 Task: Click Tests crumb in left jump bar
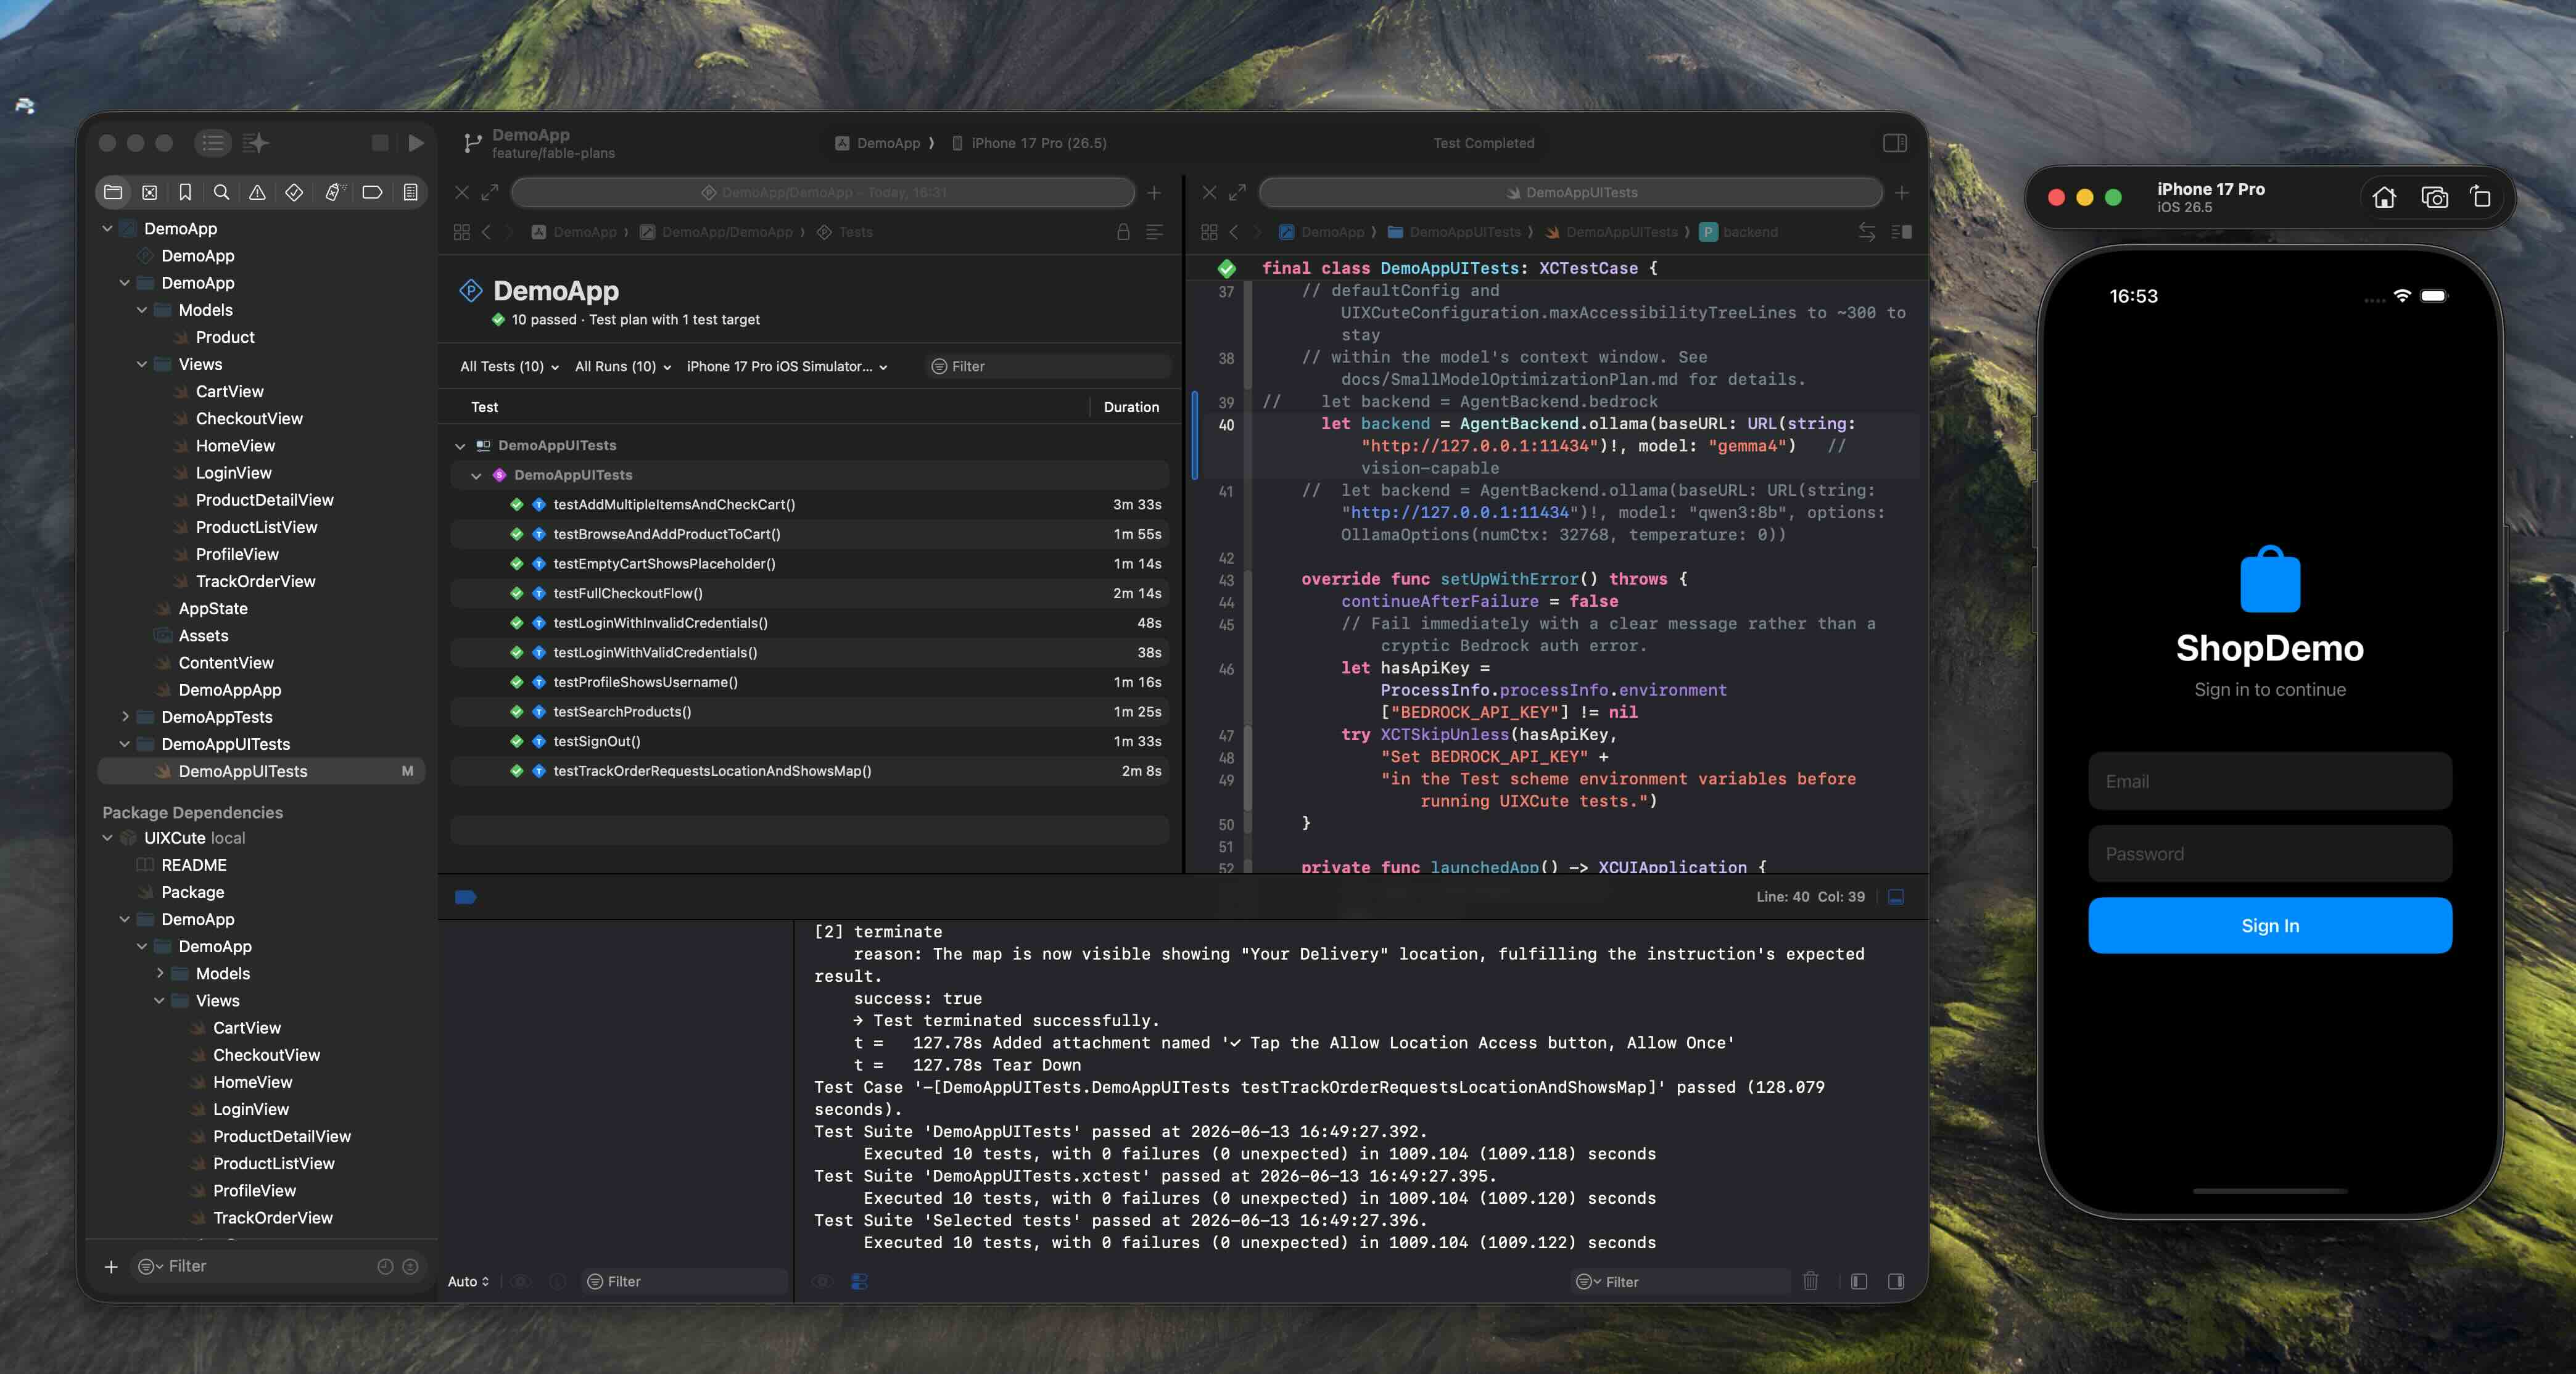pyautogui.click(x=845, y=232)
